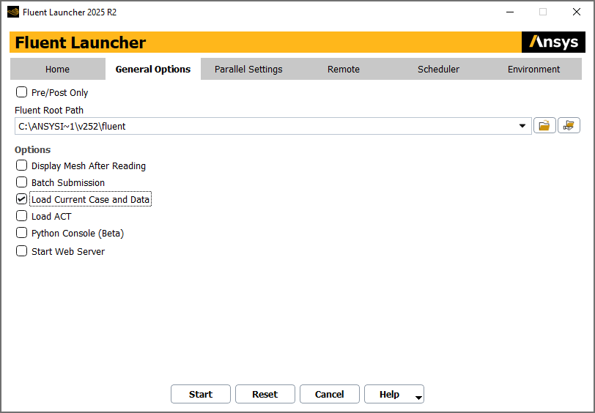
Task: Click the Ansys logo in the banner
Action: click(554, 42)
